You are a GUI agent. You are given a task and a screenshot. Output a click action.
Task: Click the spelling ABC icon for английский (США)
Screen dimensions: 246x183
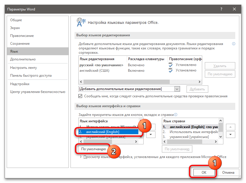171,70
